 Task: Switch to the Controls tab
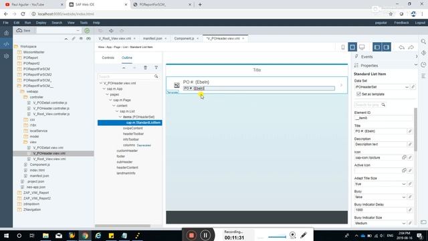[x=108, y=58]
